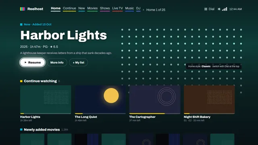
Task: Click The Long Quiet progress bar
Action: 100,114
